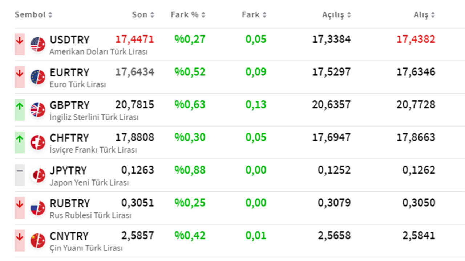Open the GBPTRY symbol link
The height and width of the screenshot is (261, 465).
click(x=69, y=105)
